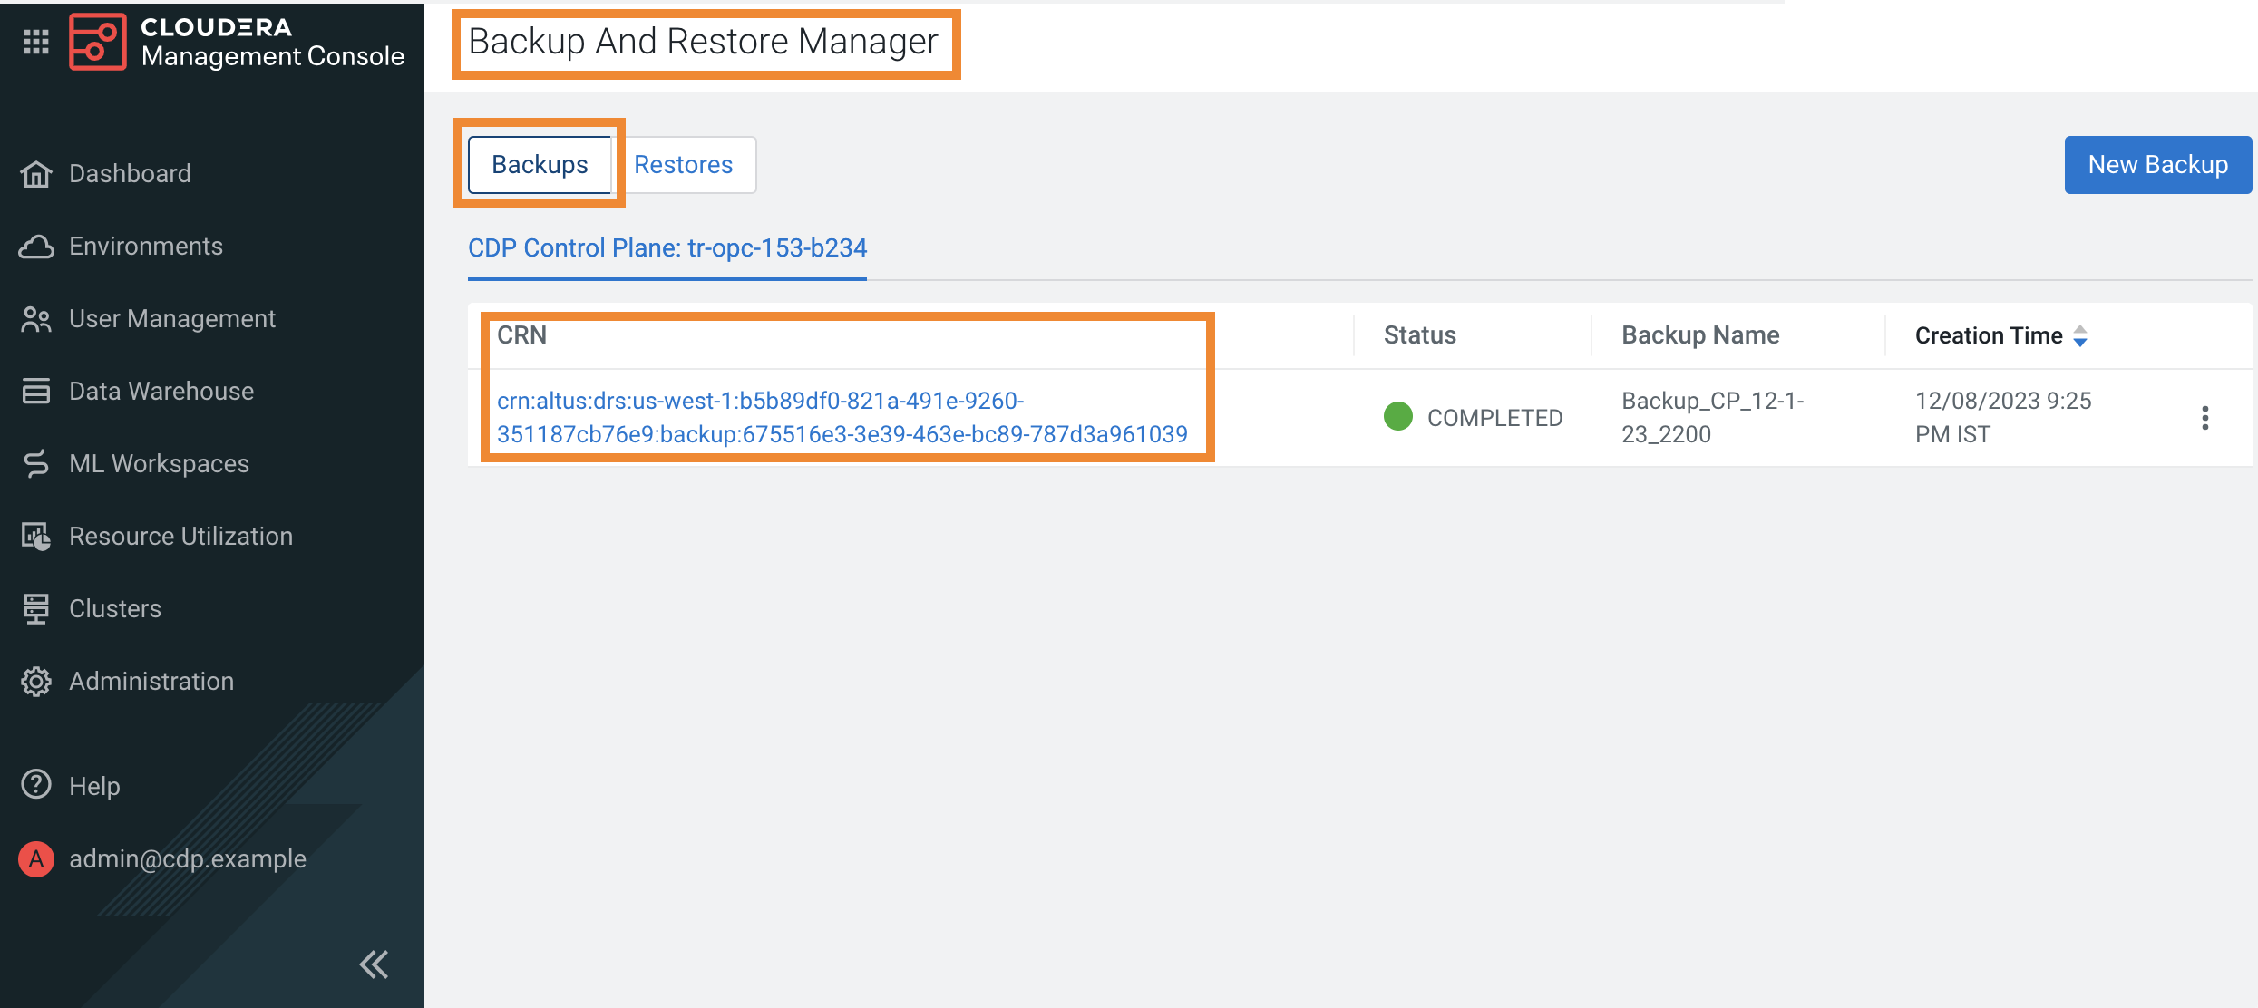Collapse the left navigation sidebar
The image size is (2258, 1008).
pyautogui.click(x=373, y=965)
